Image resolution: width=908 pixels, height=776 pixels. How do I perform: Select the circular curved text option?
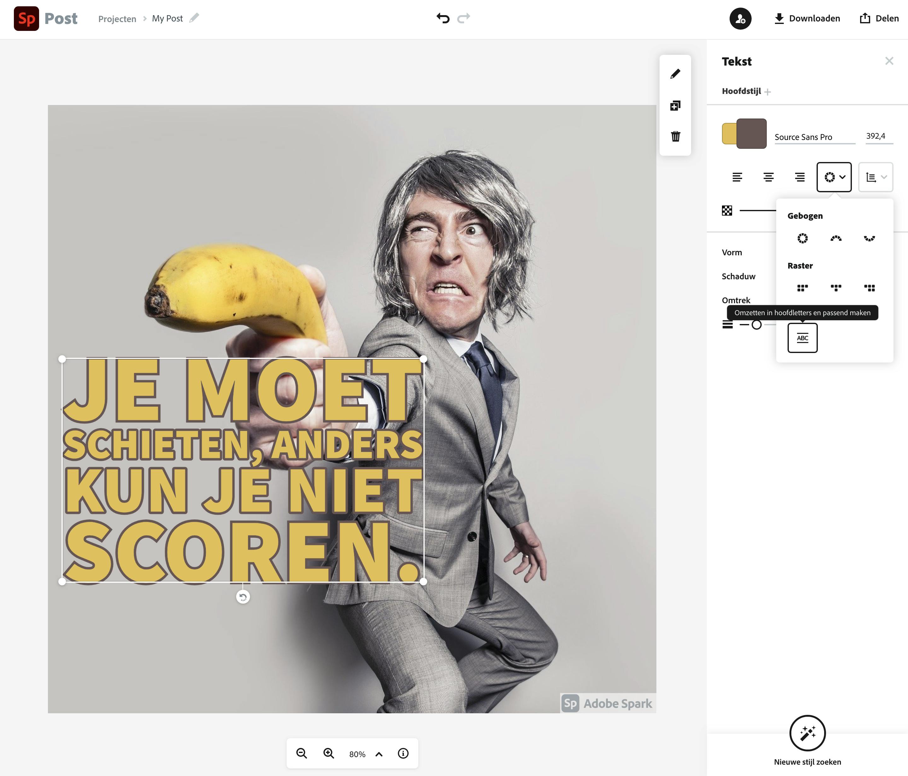coord(802,238)
